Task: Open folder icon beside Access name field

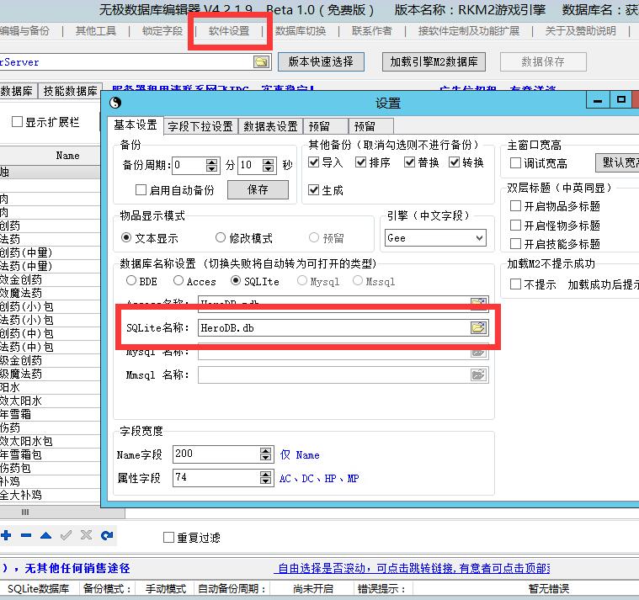Action: click(x=478, y=303)
